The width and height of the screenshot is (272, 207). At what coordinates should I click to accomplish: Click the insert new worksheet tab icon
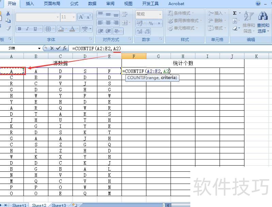click(x=75, y=205)
